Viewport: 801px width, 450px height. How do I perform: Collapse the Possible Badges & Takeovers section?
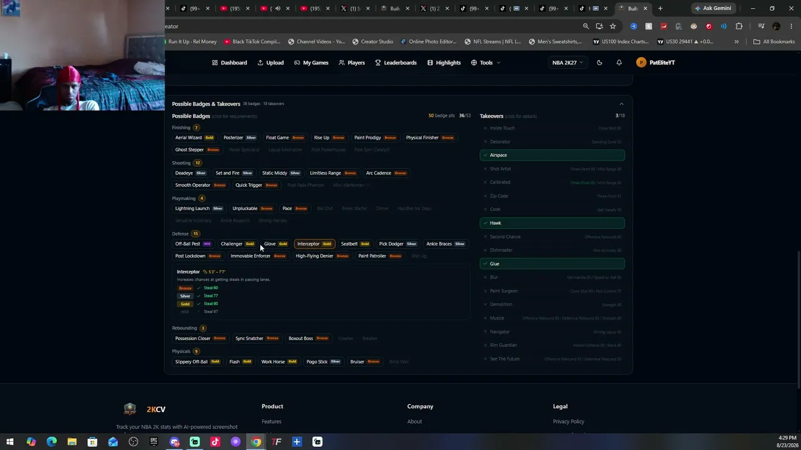click(621, 104)
